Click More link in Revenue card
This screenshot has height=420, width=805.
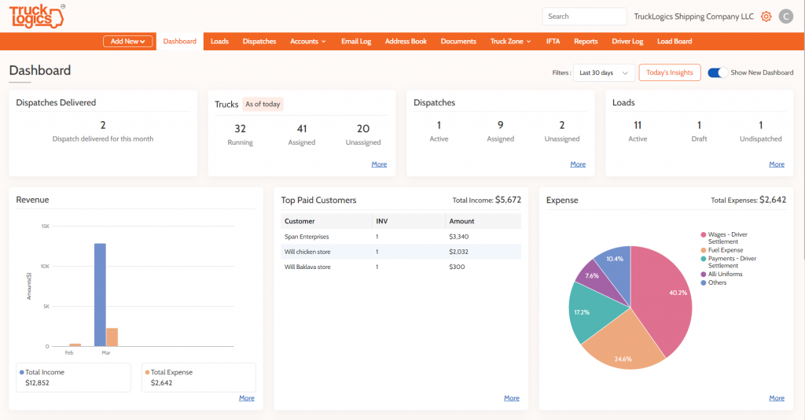pos(246,398)
